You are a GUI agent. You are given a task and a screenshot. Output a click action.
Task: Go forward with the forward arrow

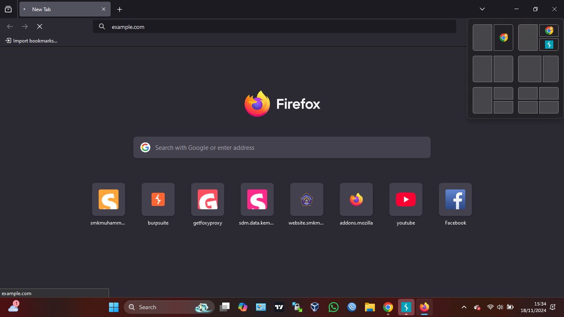pyautogui.click(x=25, y=26)
